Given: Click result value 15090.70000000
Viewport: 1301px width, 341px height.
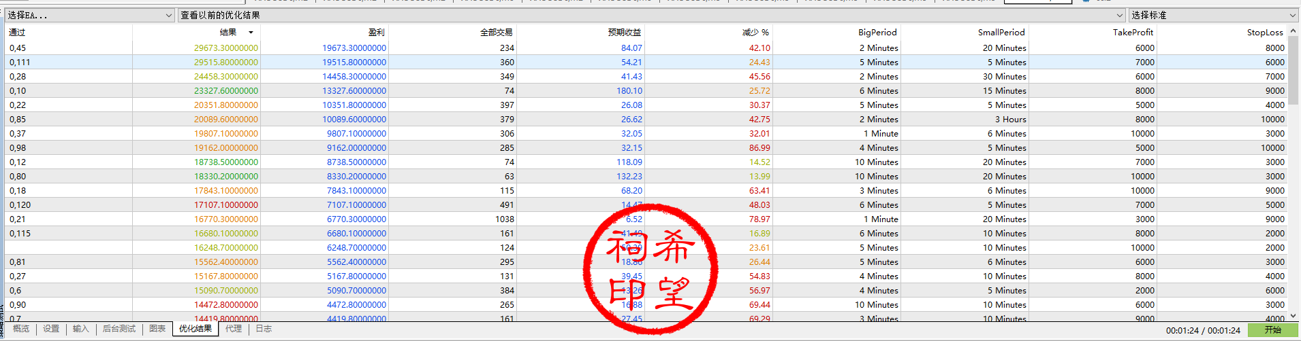Looking at the screenshot, I should tap(226, 290).
